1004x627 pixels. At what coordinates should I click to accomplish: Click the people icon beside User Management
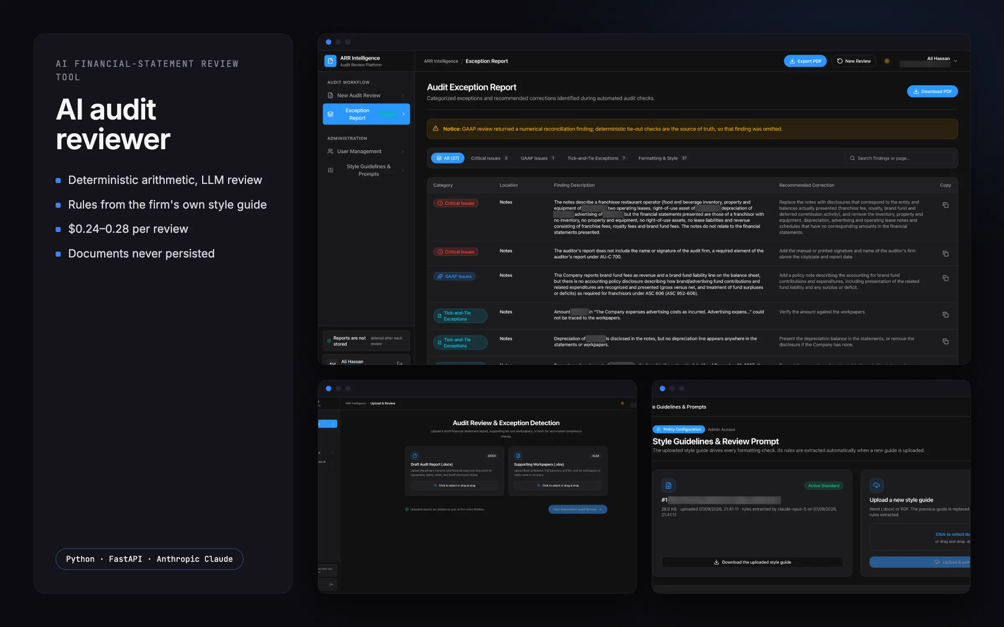(330, 151)
